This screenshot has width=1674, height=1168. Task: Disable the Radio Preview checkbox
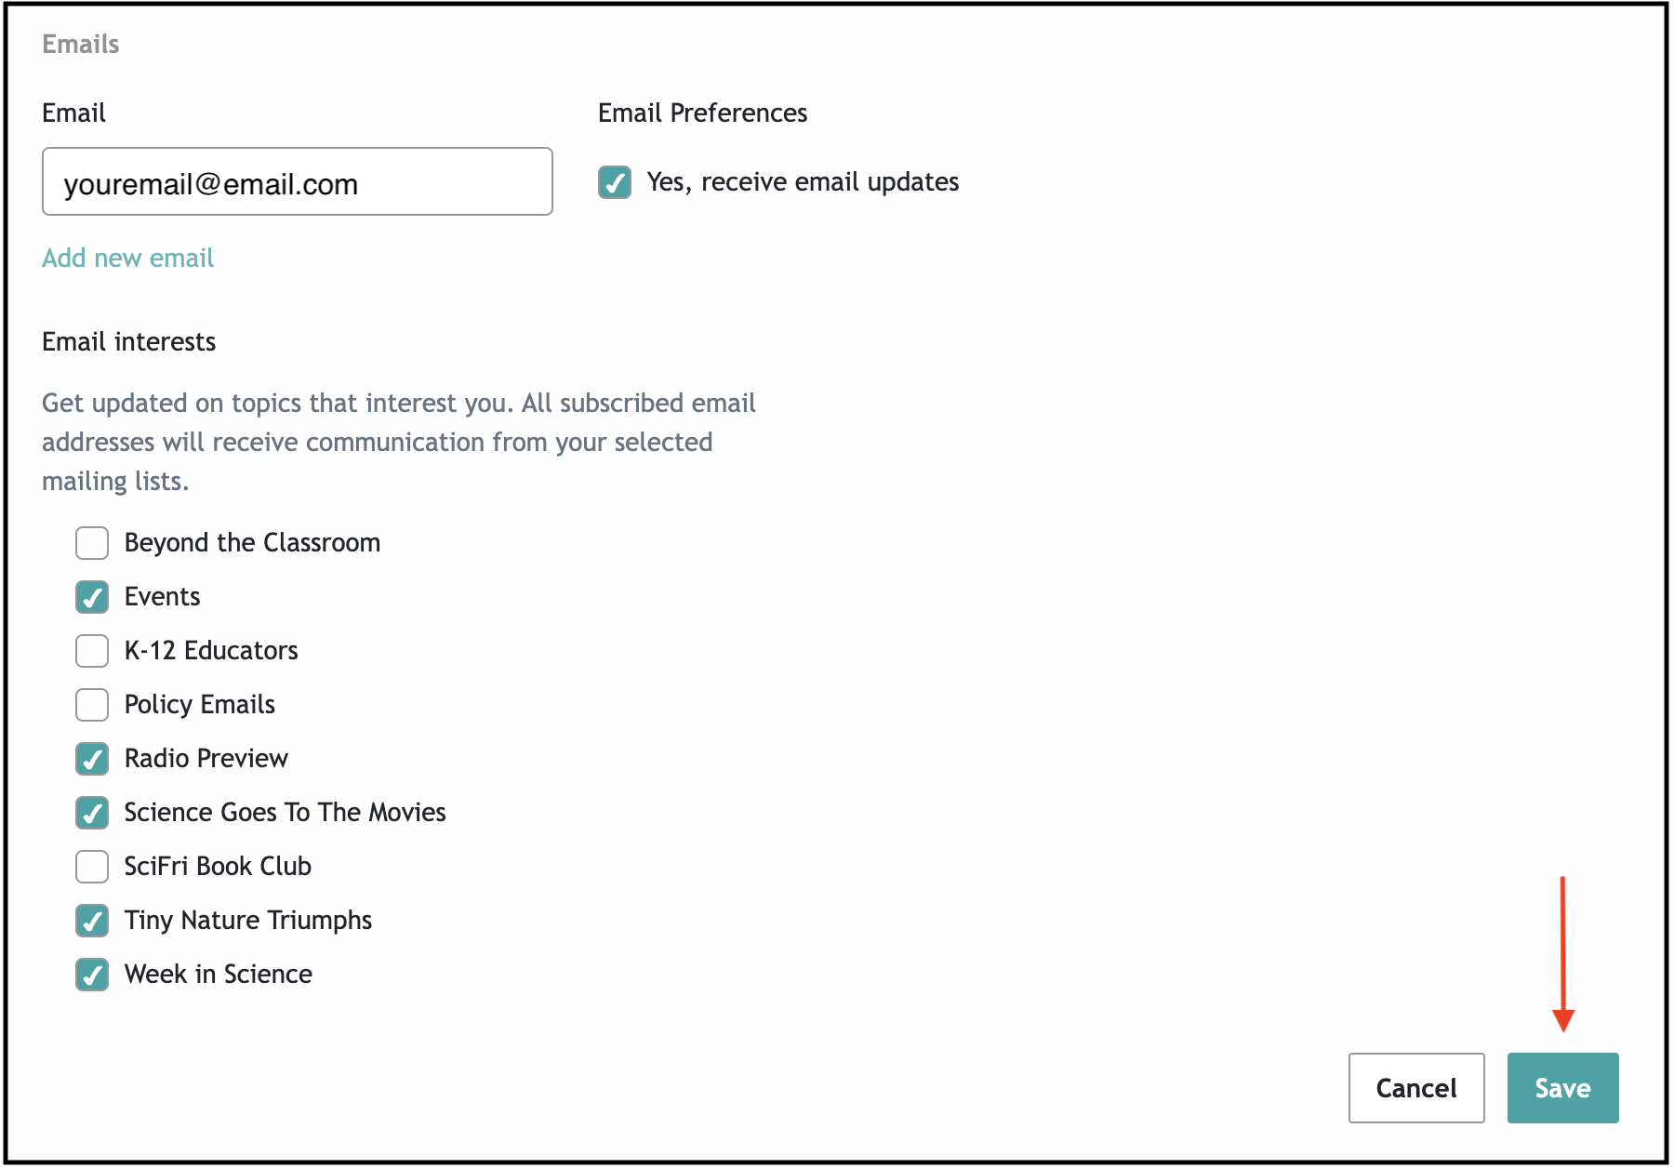(x=92, y=759)
